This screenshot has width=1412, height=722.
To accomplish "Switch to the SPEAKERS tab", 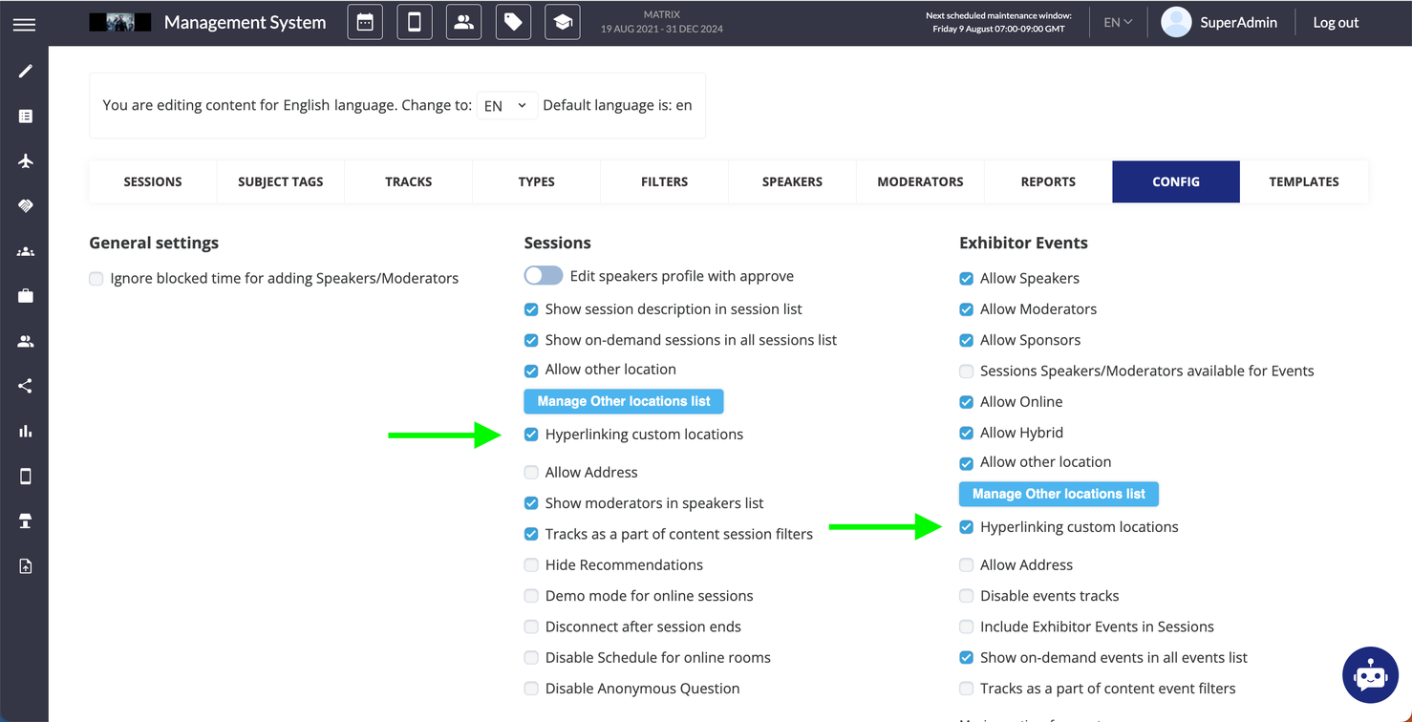I will pyautogui.click(x=792, y=181).
